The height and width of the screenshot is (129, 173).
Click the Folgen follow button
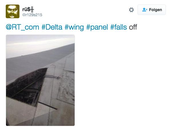coord(152,10)
